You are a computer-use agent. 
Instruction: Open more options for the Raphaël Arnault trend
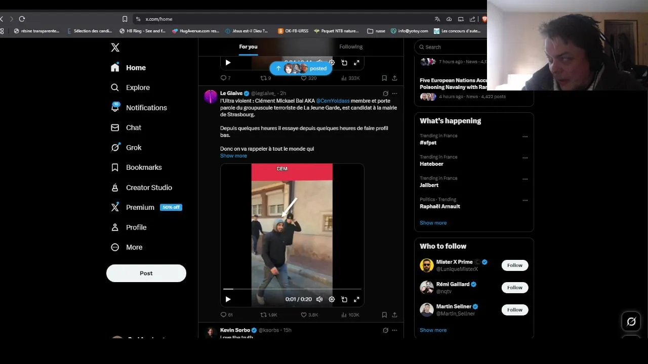point(525,200)
